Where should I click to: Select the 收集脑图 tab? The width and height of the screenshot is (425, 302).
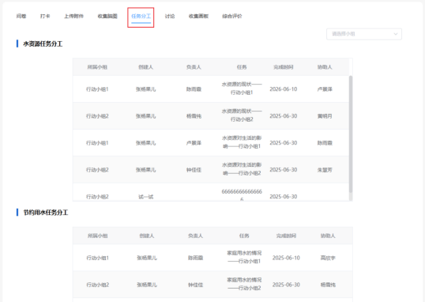(x=107, y=17)
